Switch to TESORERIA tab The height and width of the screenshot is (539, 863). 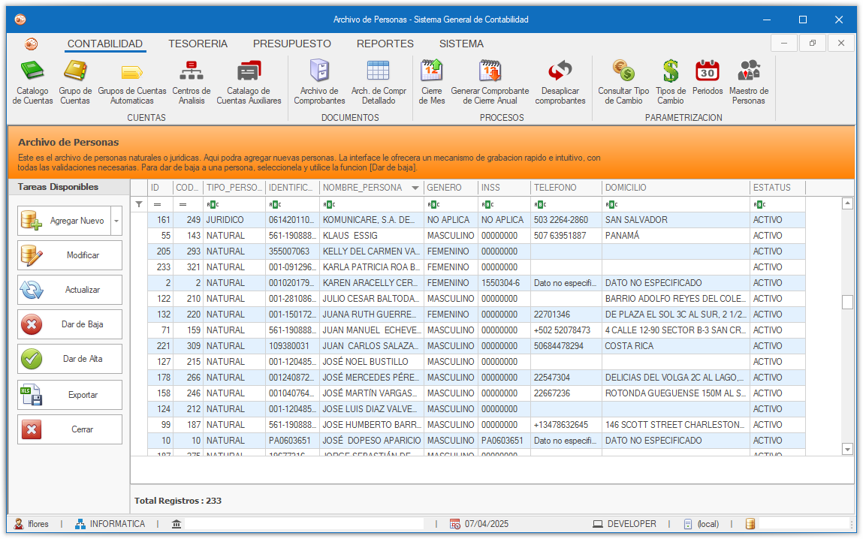pyautogui.click(x=198, y=44)
